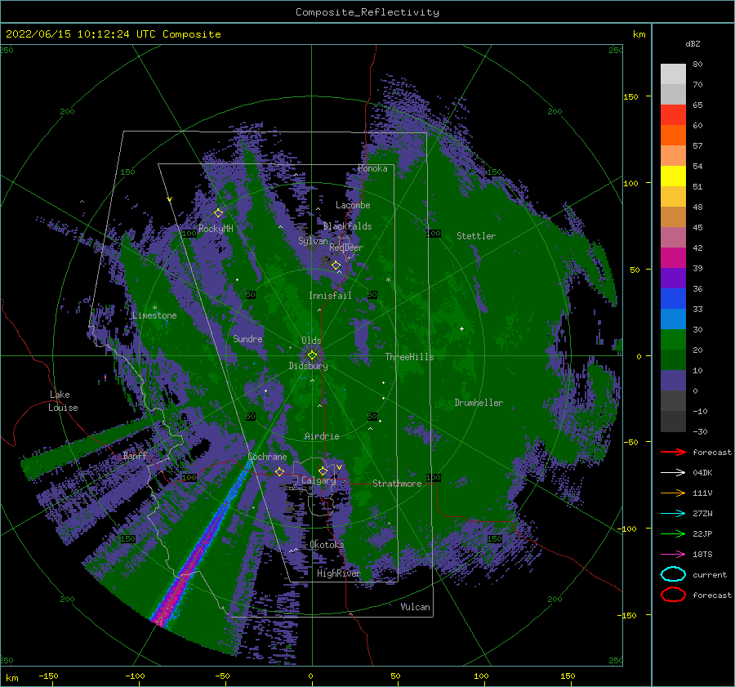Click the Stettler map label

476,236
